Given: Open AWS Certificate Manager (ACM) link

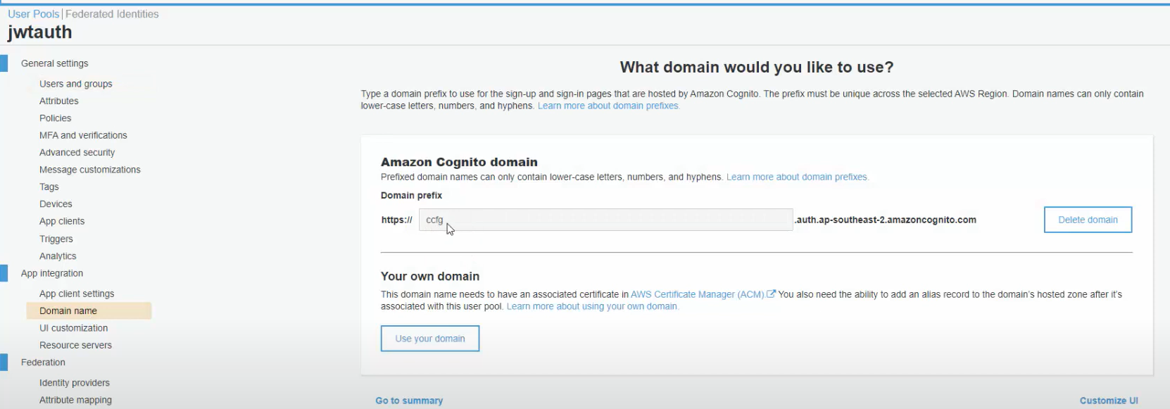Looking at the screenshot, I should pos(698,294).
